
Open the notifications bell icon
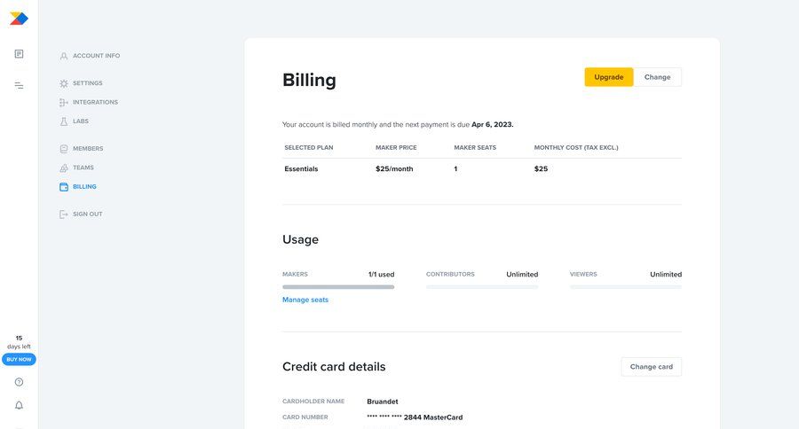(19, 405)
